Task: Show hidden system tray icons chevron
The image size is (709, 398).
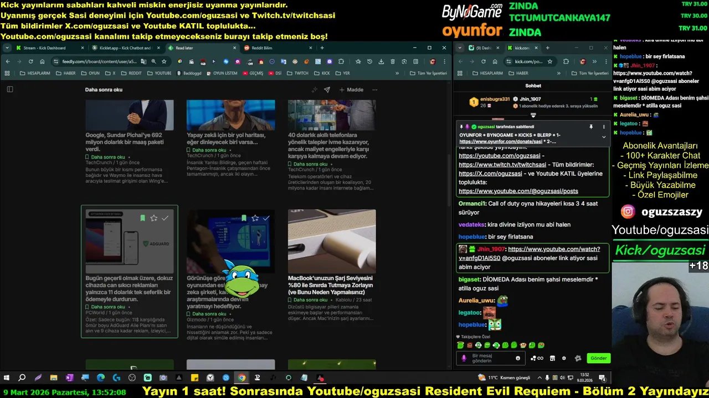Action: (x=539, y=378)
